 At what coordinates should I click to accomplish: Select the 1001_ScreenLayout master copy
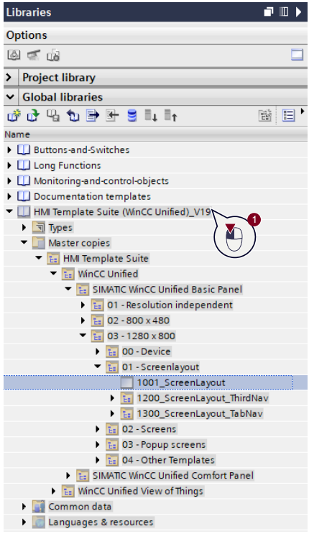pos(181,382)
